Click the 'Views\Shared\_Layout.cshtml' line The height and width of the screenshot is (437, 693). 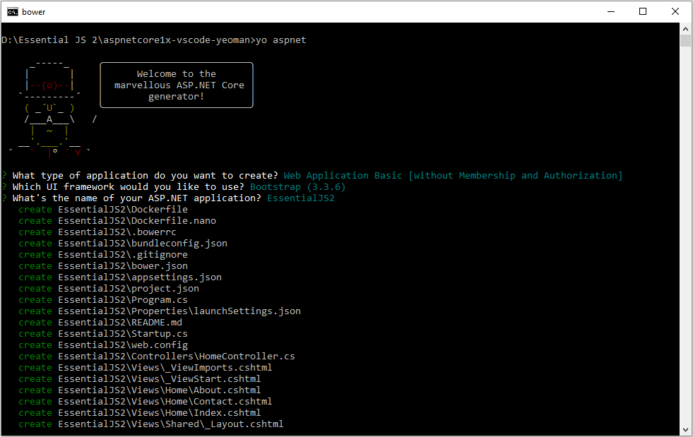coord(151,424)
